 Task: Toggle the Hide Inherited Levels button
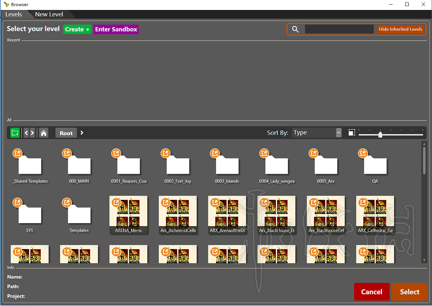(401, 29)
